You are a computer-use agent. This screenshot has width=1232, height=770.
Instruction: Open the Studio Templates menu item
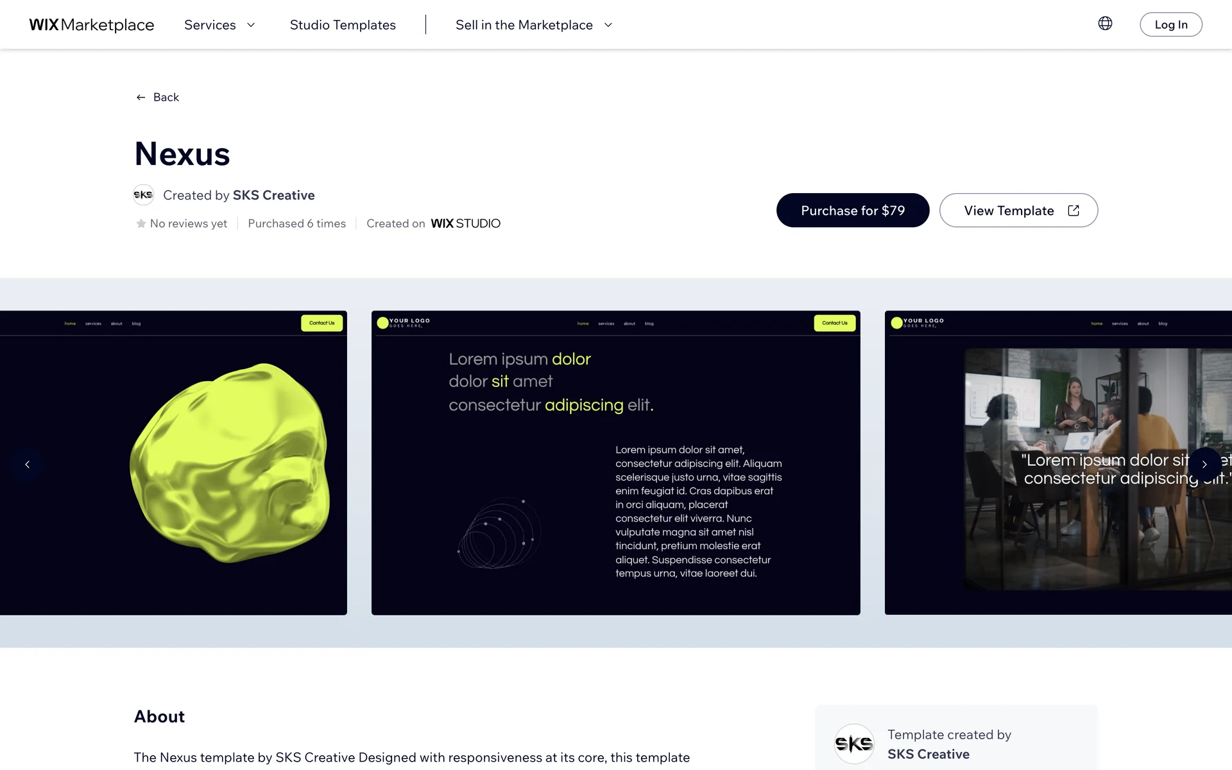click(343, 25)
